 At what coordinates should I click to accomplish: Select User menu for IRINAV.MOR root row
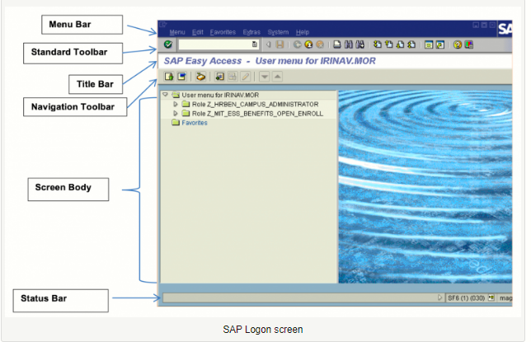tap(220, 95)
